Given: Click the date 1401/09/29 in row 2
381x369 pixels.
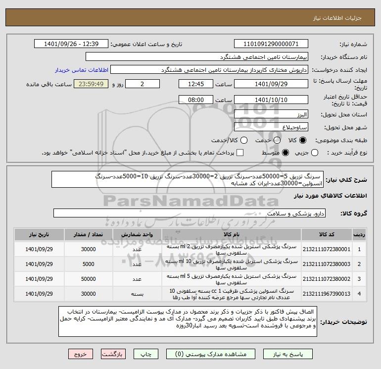Looking at the screenshot, I should coord(39,264).
